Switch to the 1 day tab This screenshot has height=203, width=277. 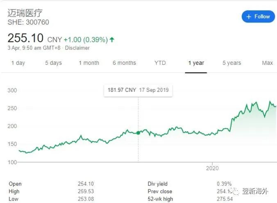coord(18,63)
